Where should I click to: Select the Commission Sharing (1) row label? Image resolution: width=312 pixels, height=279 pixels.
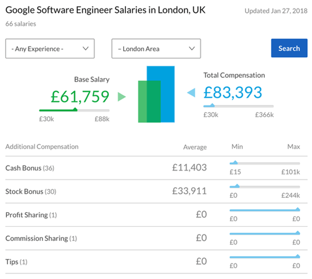pyautogui.click(x=41, y=238)
